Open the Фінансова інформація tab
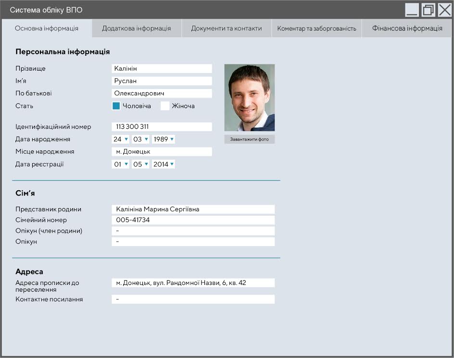The height and width of the screenshot is (358, 454). [x=407, y=28]
